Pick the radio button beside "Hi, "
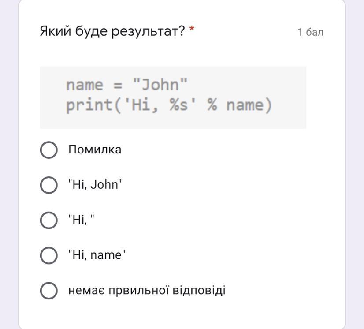This screenshot has width=364, height=329. (48, 220)
